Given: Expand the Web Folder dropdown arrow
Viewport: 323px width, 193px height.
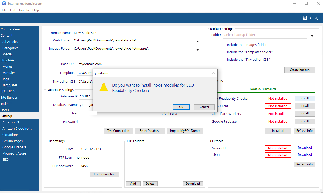Looking at the screenshot, I should (x=197, y=41).
